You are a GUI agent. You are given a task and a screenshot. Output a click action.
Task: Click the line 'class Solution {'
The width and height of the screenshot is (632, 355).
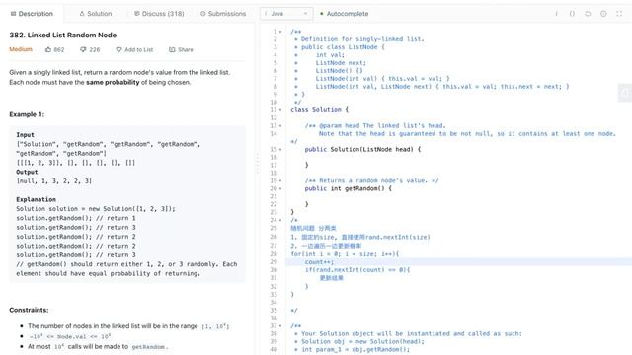point(320,109)
